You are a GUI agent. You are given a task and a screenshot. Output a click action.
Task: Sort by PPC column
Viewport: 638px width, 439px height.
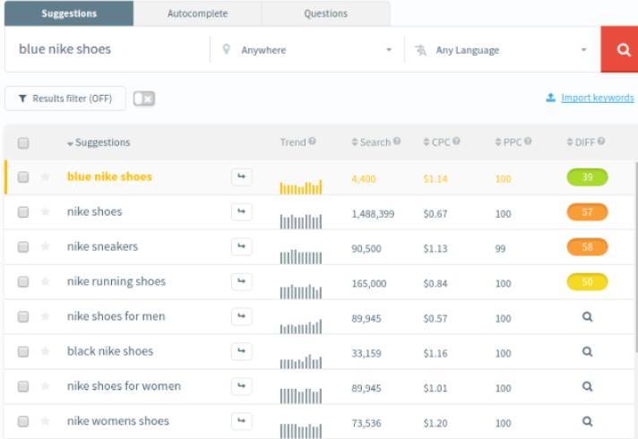[x=509, y=142]
